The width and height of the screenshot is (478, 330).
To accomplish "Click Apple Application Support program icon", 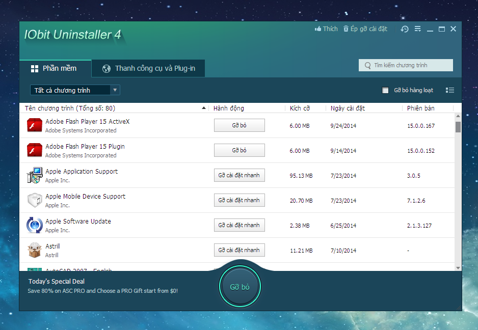I will coord(35,175).
